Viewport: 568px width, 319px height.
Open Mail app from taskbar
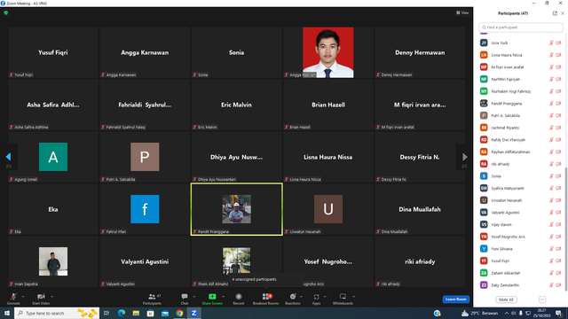point(165,313)
